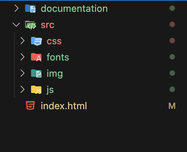Click the css folder icon
The height and width of the screenshot is (152, 187).
point(37,41)
